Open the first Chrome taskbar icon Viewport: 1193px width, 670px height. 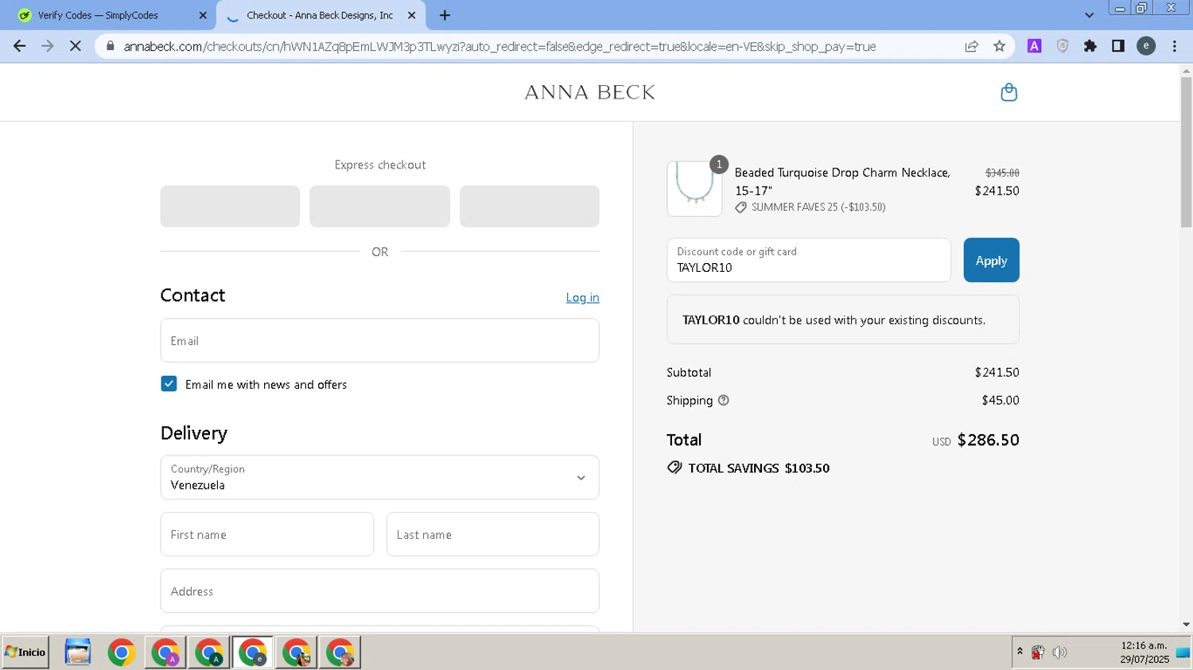click(x=122, y=653)
